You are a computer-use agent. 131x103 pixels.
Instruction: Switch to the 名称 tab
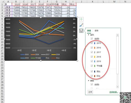(96, 31)
